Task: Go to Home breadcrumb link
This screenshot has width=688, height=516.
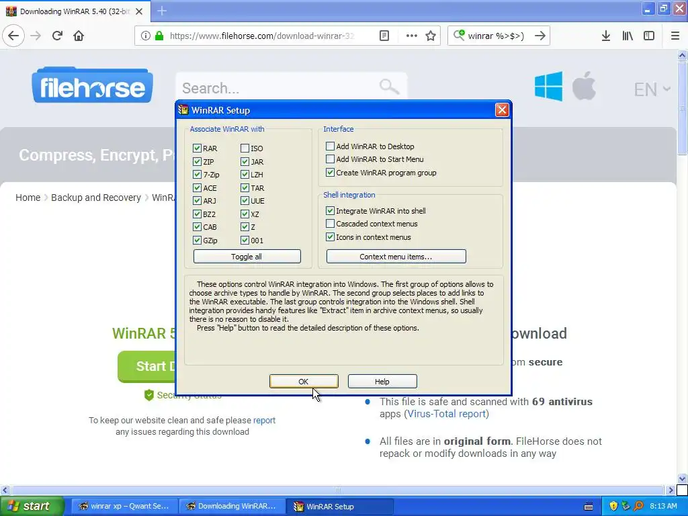Action: coord(28,198)
